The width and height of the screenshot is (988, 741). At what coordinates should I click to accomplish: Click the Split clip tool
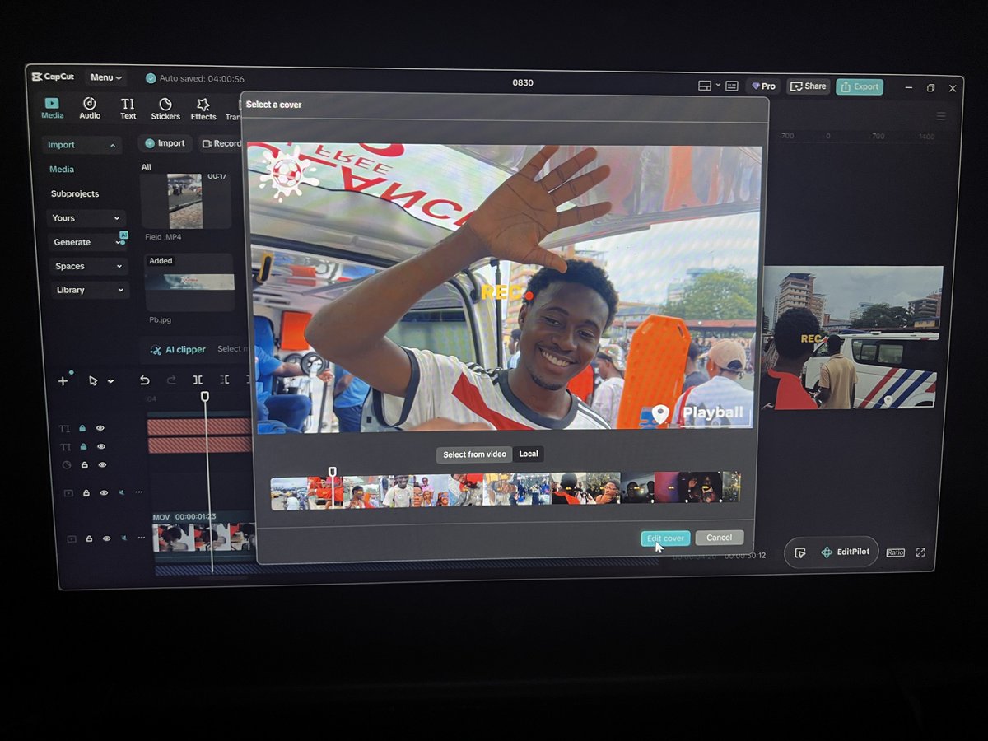click(x=198, y=380)
